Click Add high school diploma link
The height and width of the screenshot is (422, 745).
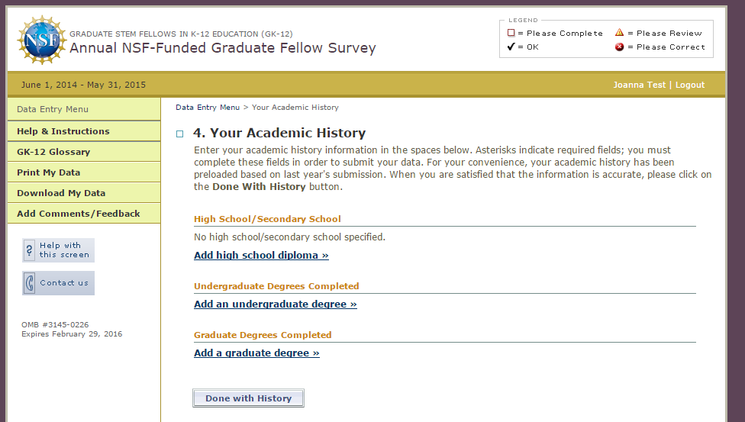[261, 256]
